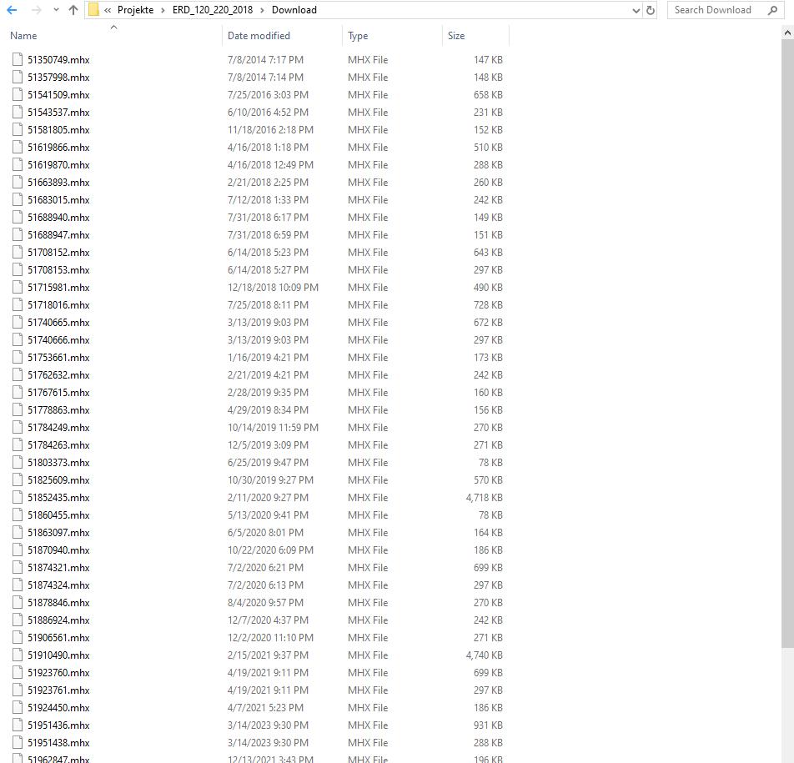Select file name 51778863.mhx
Viewport: 794px width, 763px height.
click(x=58, y=410)
